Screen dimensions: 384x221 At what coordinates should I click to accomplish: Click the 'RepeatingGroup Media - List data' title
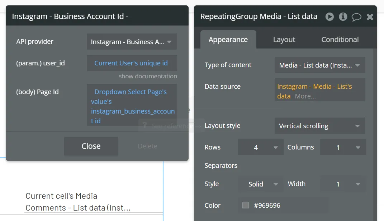[259, 17]
